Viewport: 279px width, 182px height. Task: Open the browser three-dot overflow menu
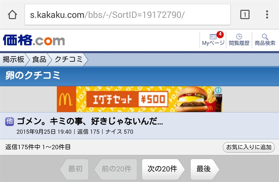coord(267,14)
